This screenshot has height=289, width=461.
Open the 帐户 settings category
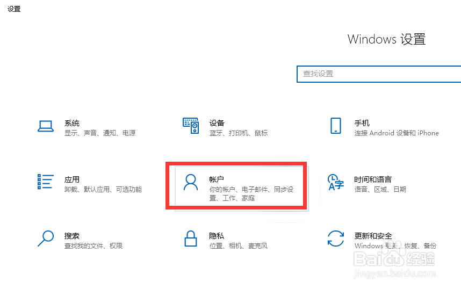(242, 189)
